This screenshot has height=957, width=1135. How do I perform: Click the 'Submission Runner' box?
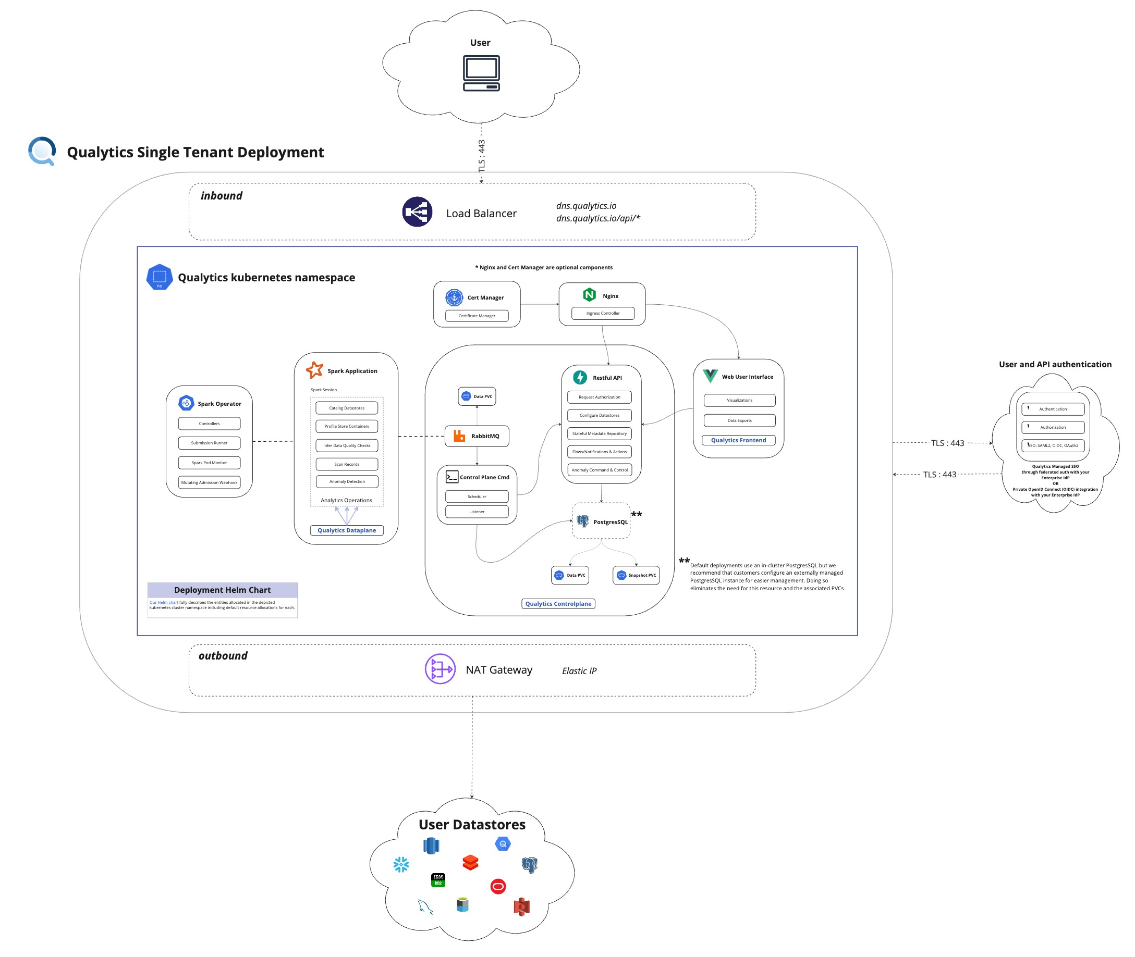(209, 443)
